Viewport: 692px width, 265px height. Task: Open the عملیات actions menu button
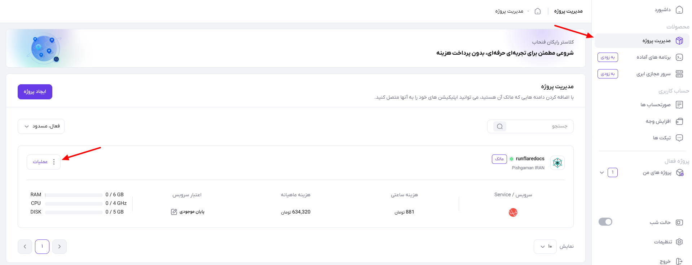point(44,162)
